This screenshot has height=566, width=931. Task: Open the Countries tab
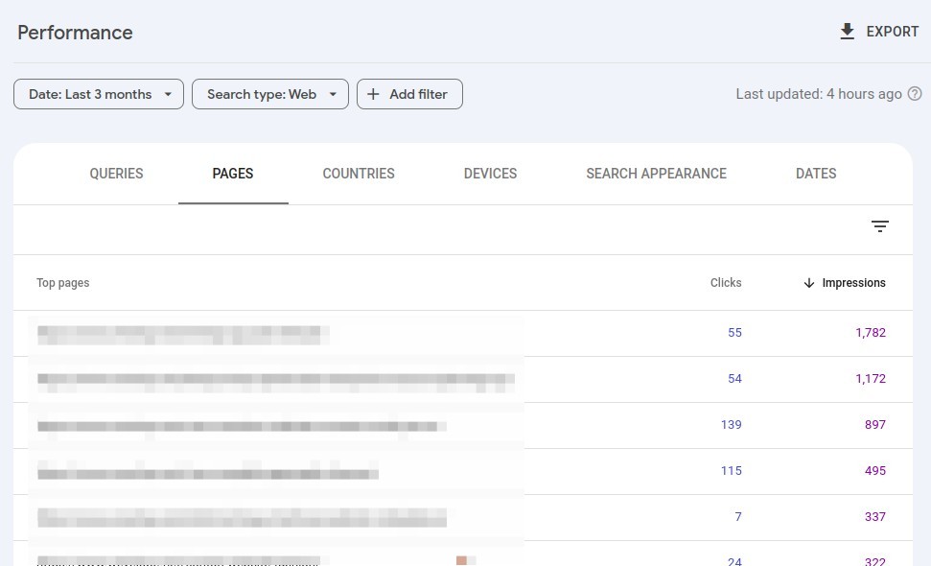(359, 174)
